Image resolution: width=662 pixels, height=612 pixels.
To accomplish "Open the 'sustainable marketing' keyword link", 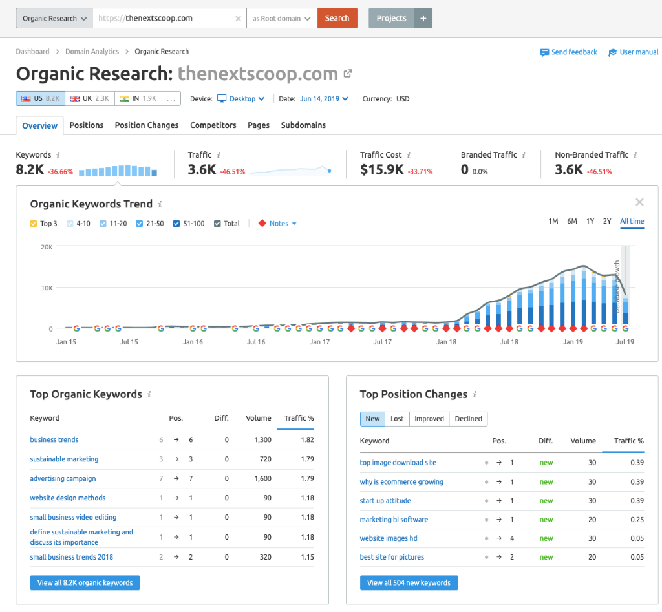I will pos(64,459).
